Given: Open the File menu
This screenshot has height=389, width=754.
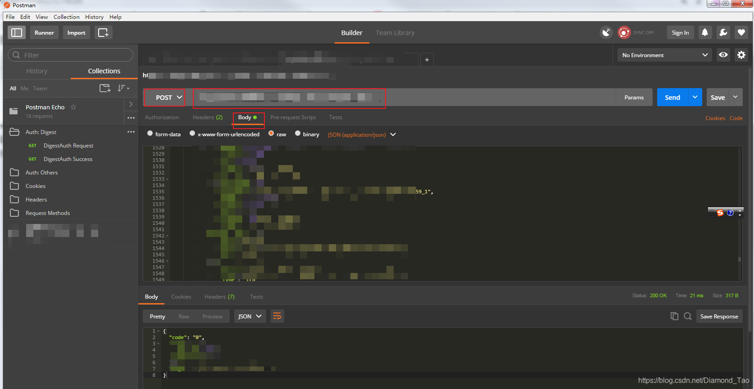Looking at the screenshot, I should (10, 17).
